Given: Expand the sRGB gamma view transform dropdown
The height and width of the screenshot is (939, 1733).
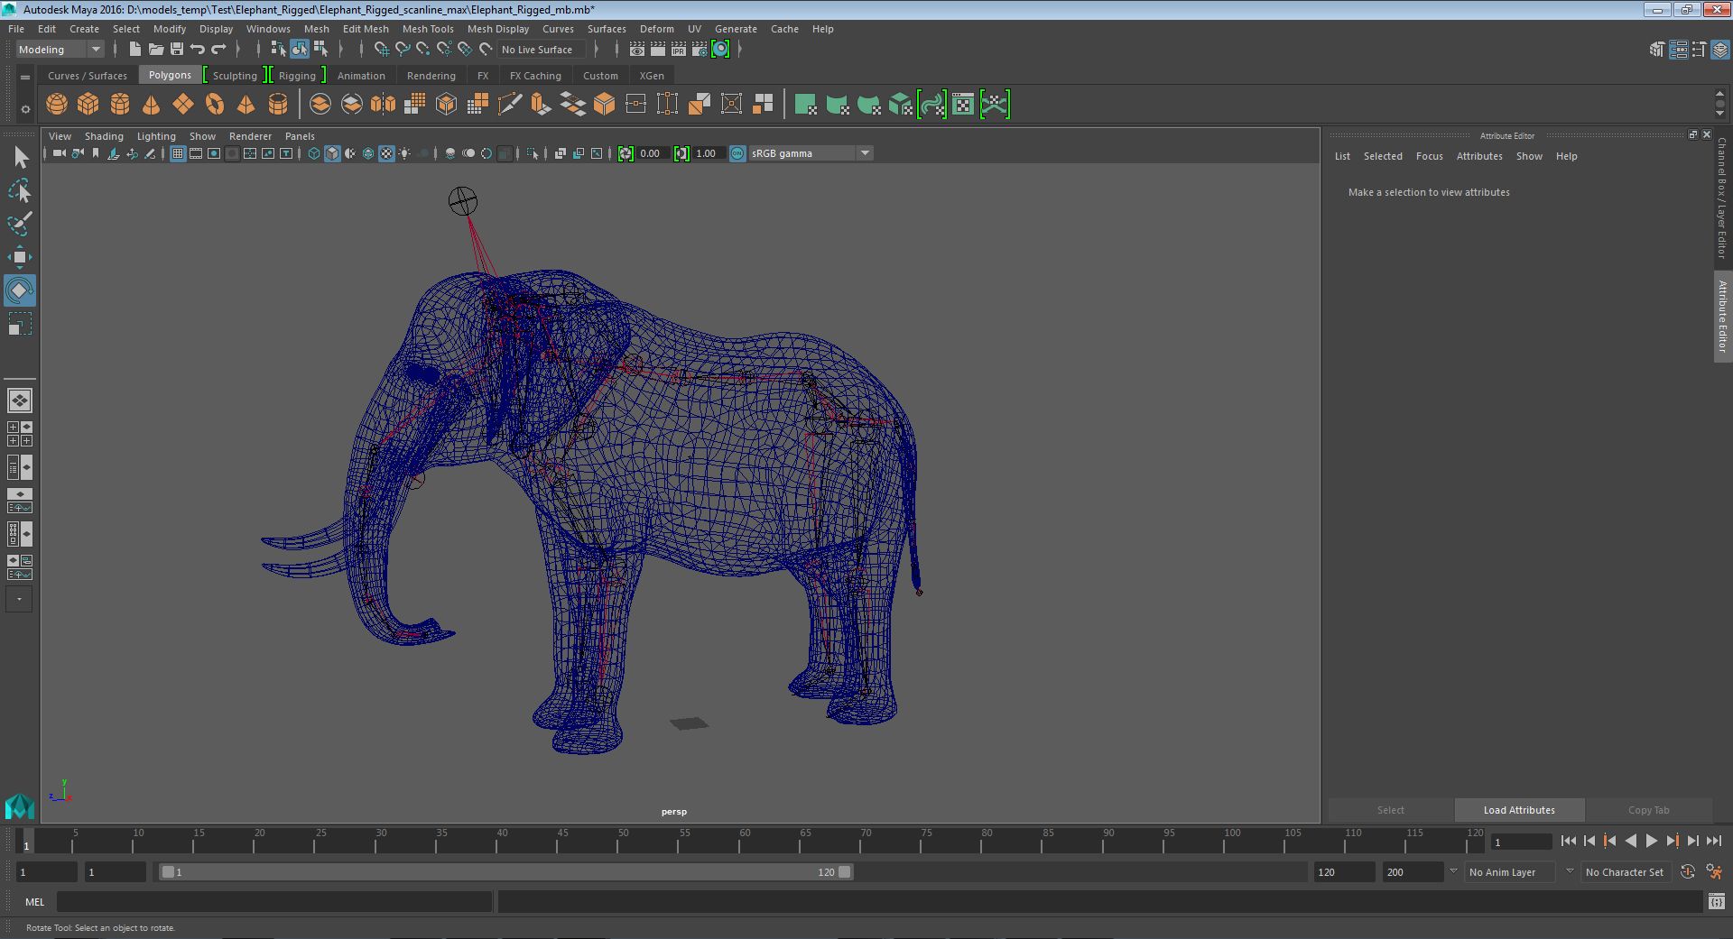Looking at the screenshot, I should pyautogui.click(x=865, y=153).
